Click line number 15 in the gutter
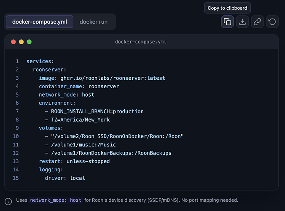 pyautogui.click(x=16, y=178)
